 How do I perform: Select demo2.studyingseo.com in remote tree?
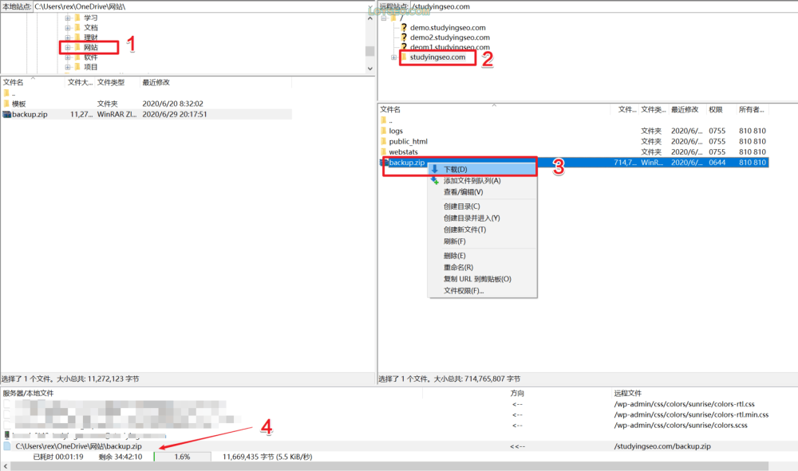pyautogui.click(x=450, y=37)
